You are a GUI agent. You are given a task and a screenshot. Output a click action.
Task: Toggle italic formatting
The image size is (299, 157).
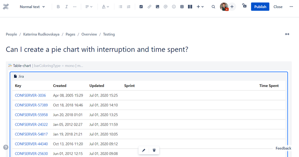pyautogui.click(x=66, y=7)
